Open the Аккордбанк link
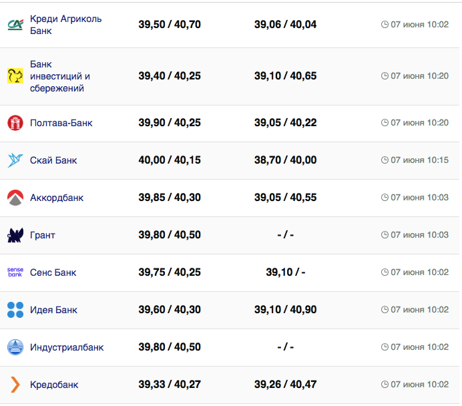Viewport: 462px width, 406px height. 57,198
